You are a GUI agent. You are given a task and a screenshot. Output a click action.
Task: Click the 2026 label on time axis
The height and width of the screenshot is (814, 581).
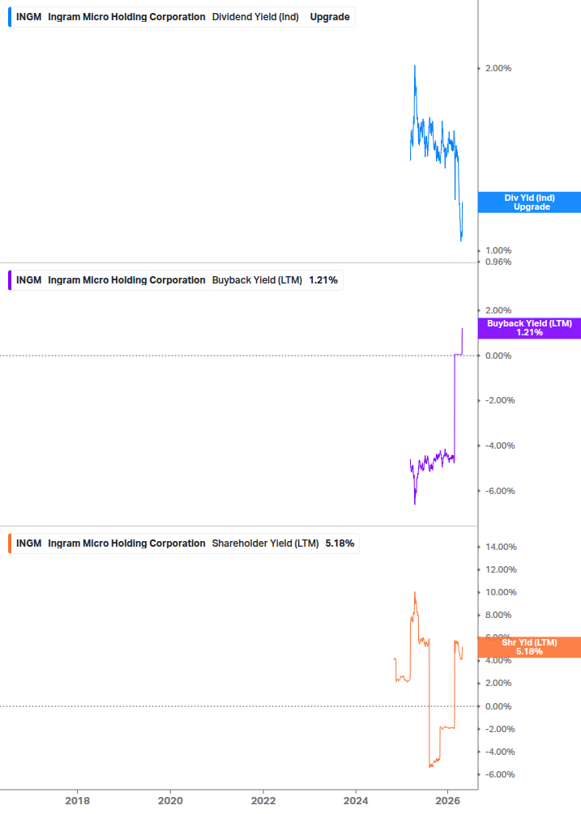[448, 800]
